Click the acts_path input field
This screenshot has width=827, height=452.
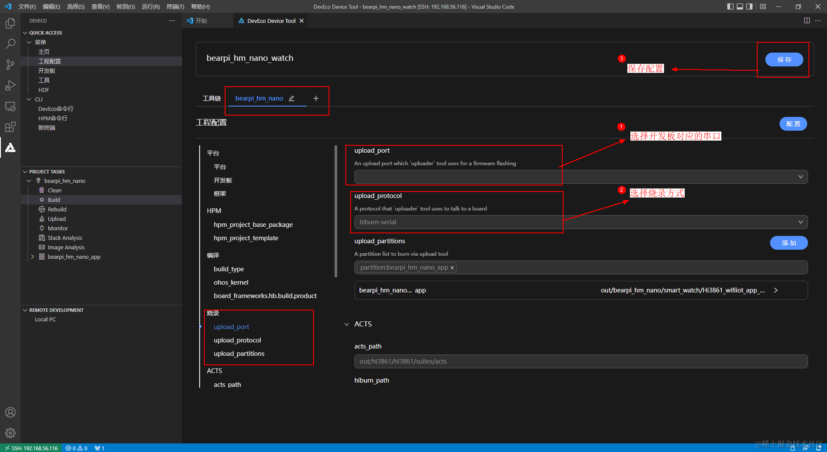pyautogui.click(x=581, y=361)
